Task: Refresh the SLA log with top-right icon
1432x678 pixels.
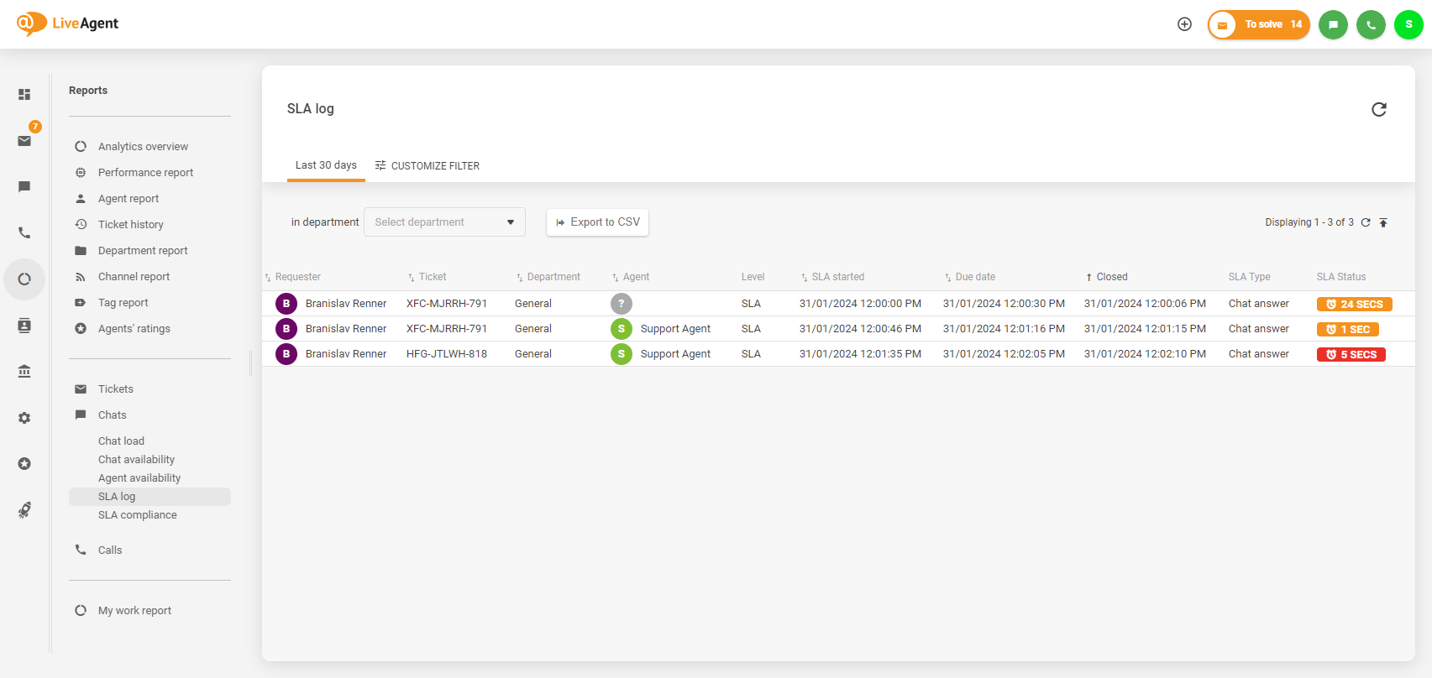Action: tap(1378, 109)
